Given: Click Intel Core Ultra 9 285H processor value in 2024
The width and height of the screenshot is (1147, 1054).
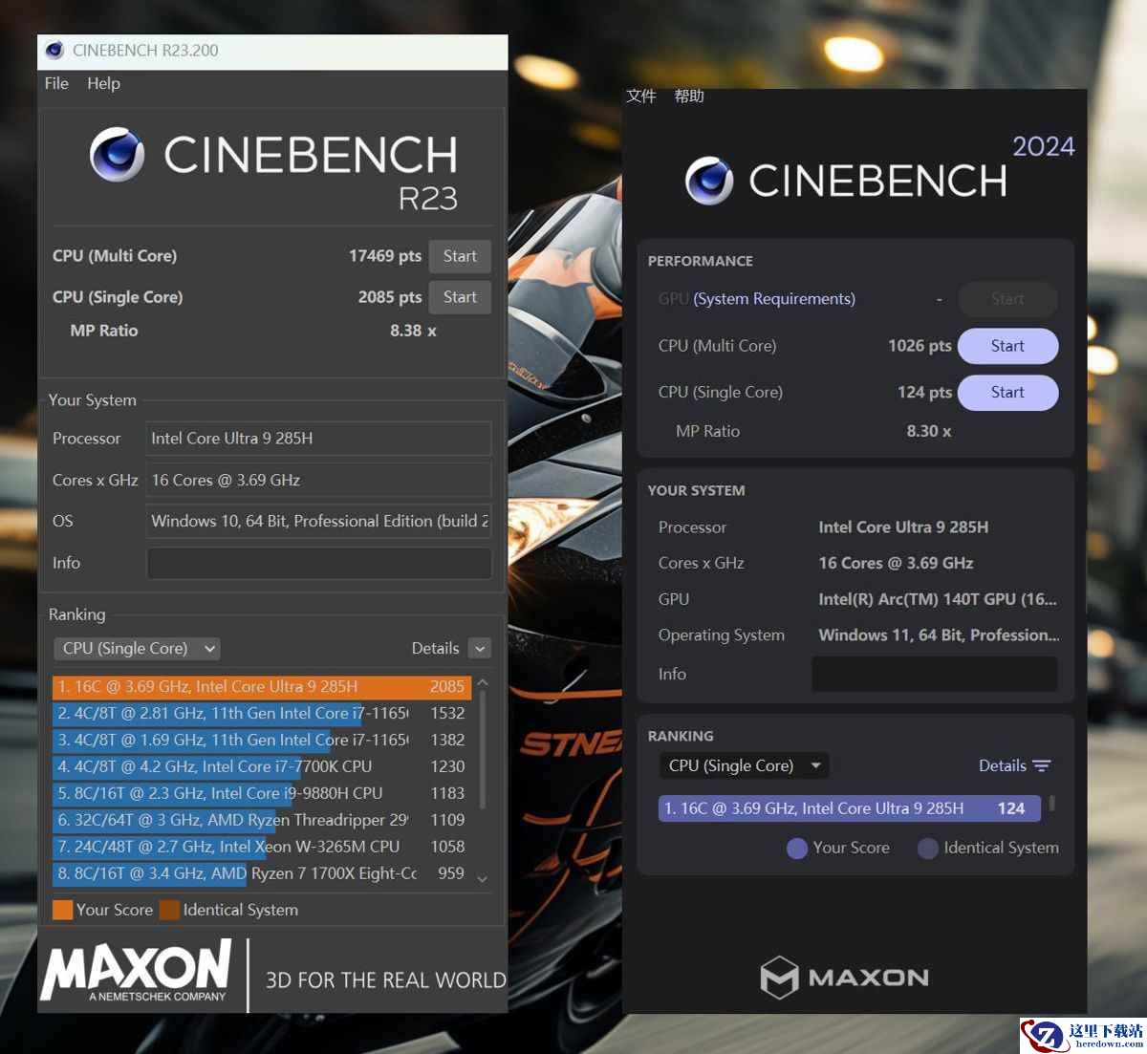Looking at the screenshot, I should (x=903, y=527).
